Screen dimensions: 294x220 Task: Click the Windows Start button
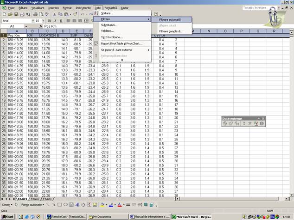tap(7, 216)
